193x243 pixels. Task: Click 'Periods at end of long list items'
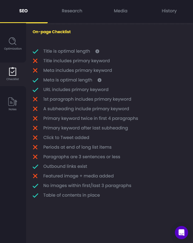(x=77, y=147)
